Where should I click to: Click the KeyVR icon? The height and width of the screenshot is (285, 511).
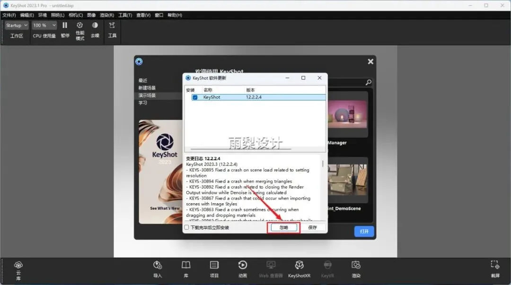(x=327, y=265)
